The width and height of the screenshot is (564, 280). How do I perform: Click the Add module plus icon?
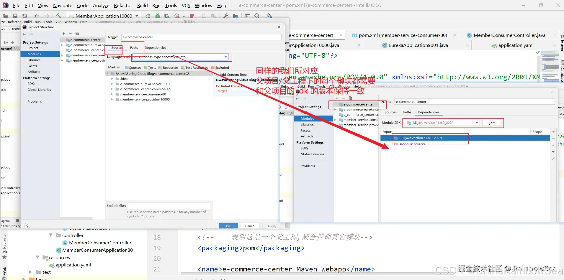click(x=63, y=34)
